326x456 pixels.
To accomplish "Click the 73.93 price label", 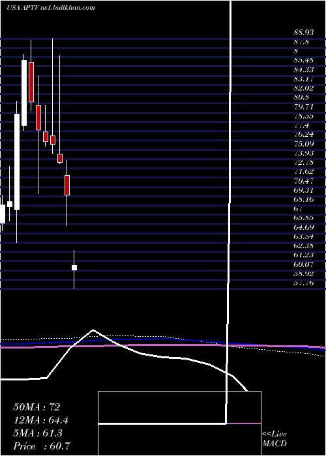I will point(303,153).
